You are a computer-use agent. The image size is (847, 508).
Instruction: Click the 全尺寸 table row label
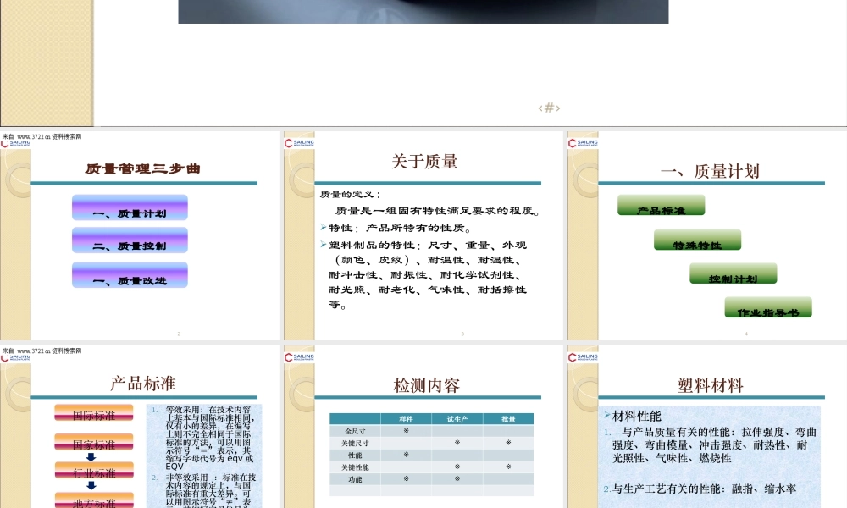pos(355,431)
